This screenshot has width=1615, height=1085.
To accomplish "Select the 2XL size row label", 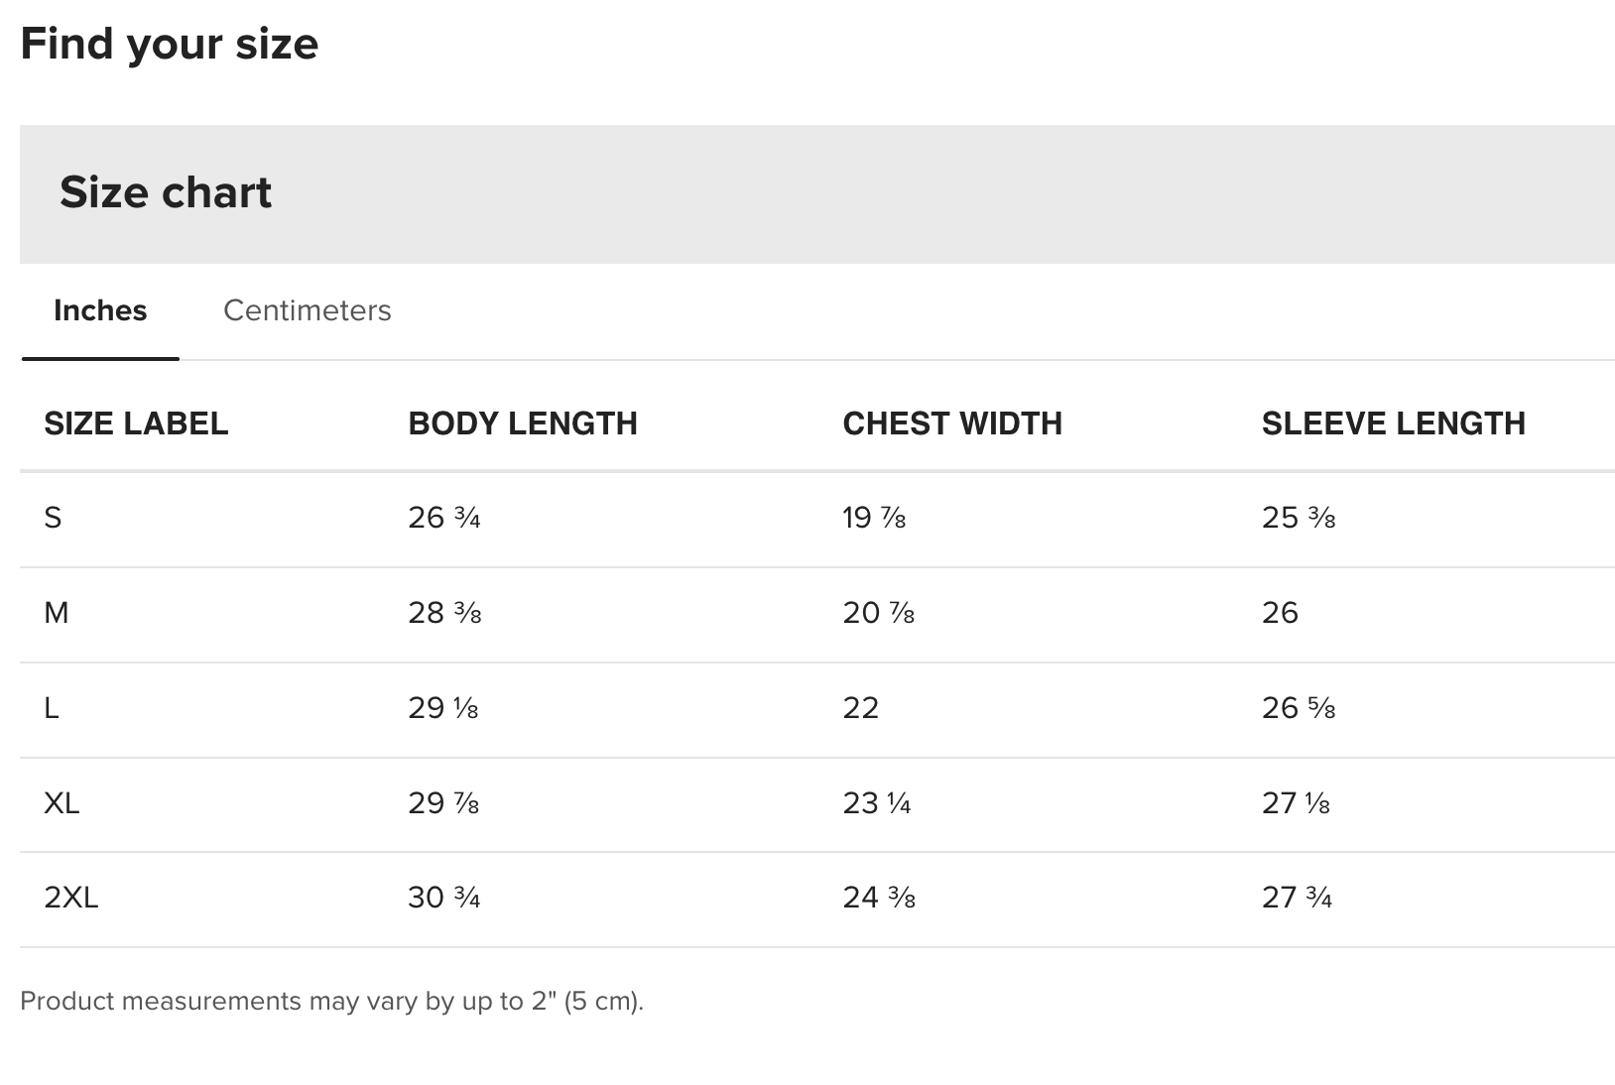I will point(71,898).
